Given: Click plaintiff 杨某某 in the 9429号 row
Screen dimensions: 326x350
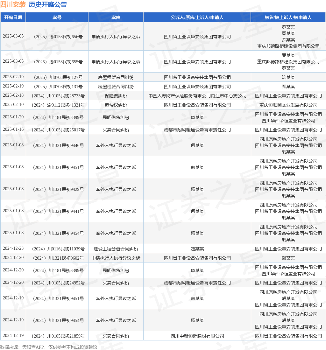Looking at the screenshot, I should pyautogui.click(x=197, y=189).
